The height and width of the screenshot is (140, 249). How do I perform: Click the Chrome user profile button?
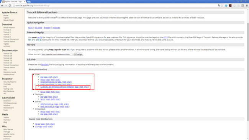[x=234, y=1]
